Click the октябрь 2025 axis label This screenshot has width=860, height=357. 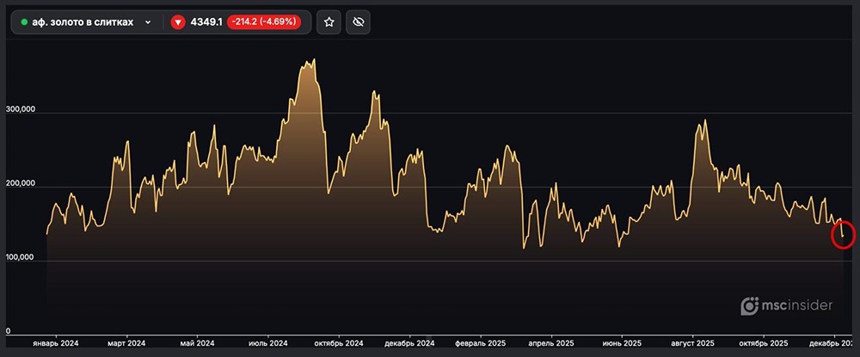tap(764, 344)
